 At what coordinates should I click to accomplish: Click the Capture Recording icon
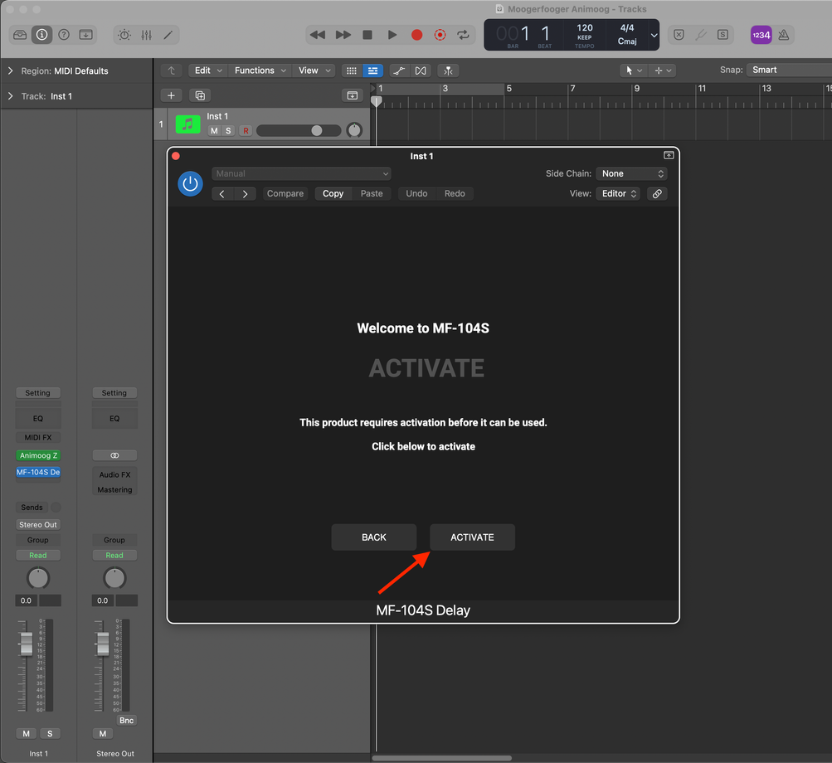440,35
